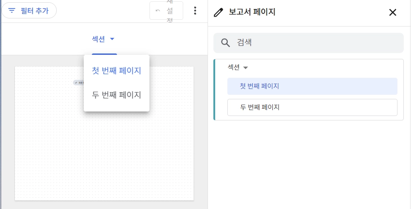Click the undo arrow icon on 재설정
The width and height of the screenshot is (411, 209).
point(158,10)
